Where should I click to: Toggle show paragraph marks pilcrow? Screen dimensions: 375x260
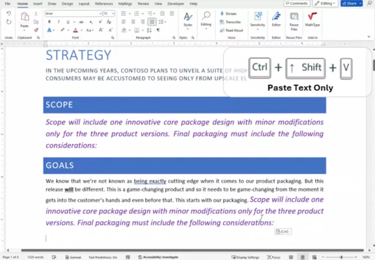pos(158,30)
